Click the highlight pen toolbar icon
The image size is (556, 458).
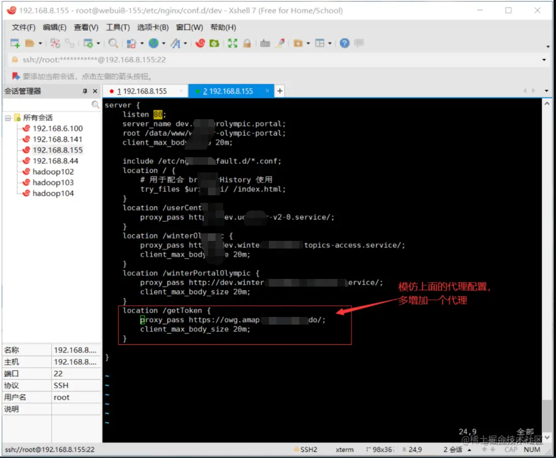coord(280,43)
